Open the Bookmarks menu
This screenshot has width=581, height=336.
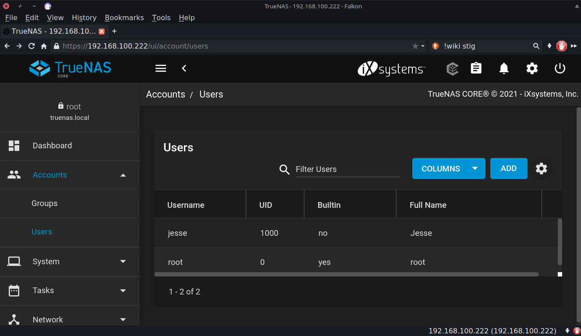pos(124,17)
